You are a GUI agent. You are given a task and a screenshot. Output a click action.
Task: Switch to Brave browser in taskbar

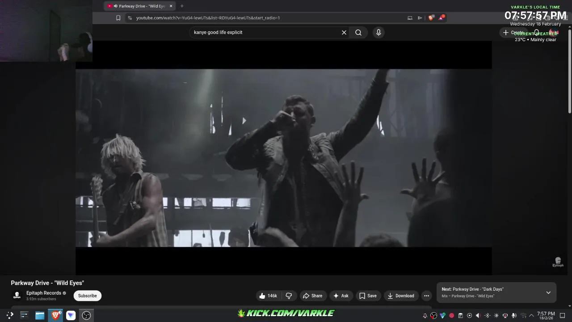click(x=55, y=315)
